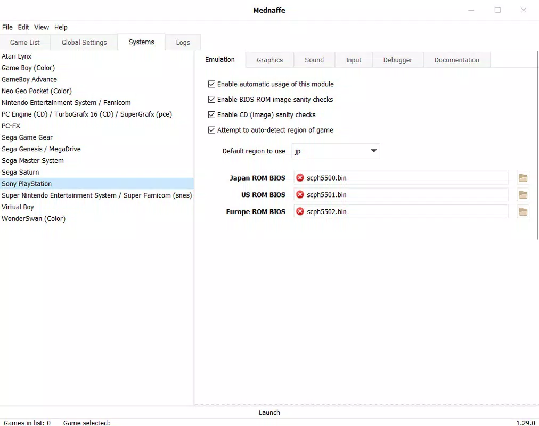Browse folder for Europe ROM BIOS
539x426 pixels.
click(x=523, y=211)
